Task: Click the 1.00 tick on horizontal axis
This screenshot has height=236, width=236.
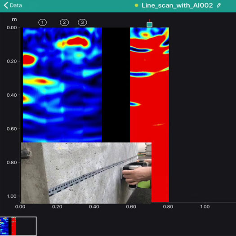Action: pos(205,207)
